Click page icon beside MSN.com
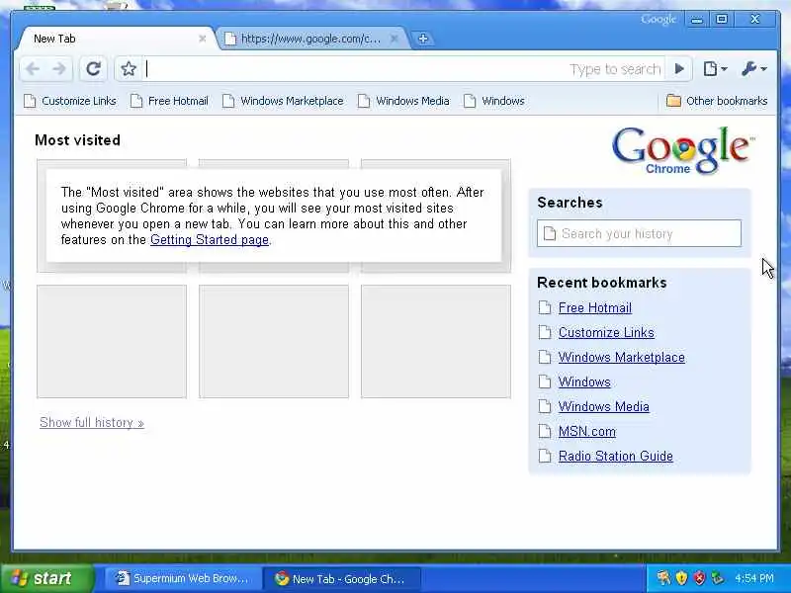Viewport: 791px width, 593px height. coord(545,431)
